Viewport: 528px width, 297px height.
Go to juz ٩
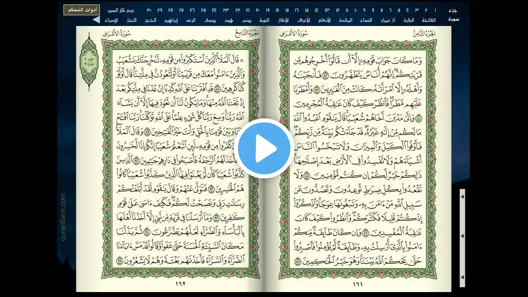pyautogui.click(x=364, y=10)
